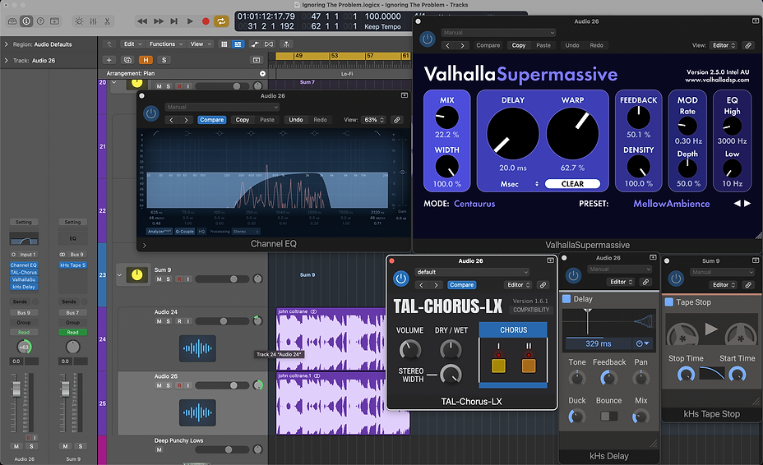Image resolution: width=763 pixels, height=465 pixels.
Task: Click link icon in kHs Tape Stop window
Action: (x=748, y=285)
